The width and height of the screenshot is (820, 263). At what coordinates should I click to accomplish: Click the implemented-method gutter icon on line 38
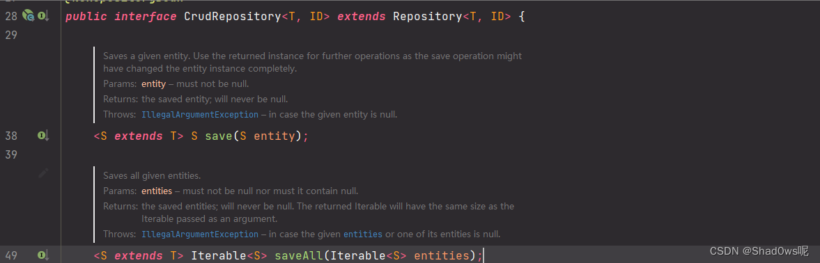(x=43, y=136)
